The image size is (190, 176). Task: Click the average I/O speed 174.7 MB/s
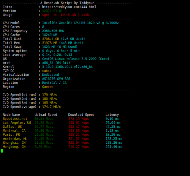click(51, 107)
